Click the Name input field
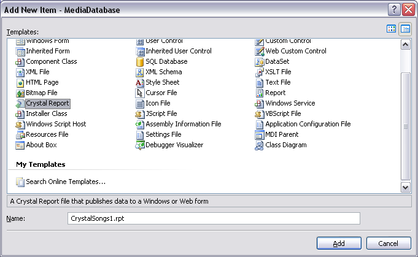Image resolution: width=418 pixels, height=257 pixels. [x=214, y=218]
